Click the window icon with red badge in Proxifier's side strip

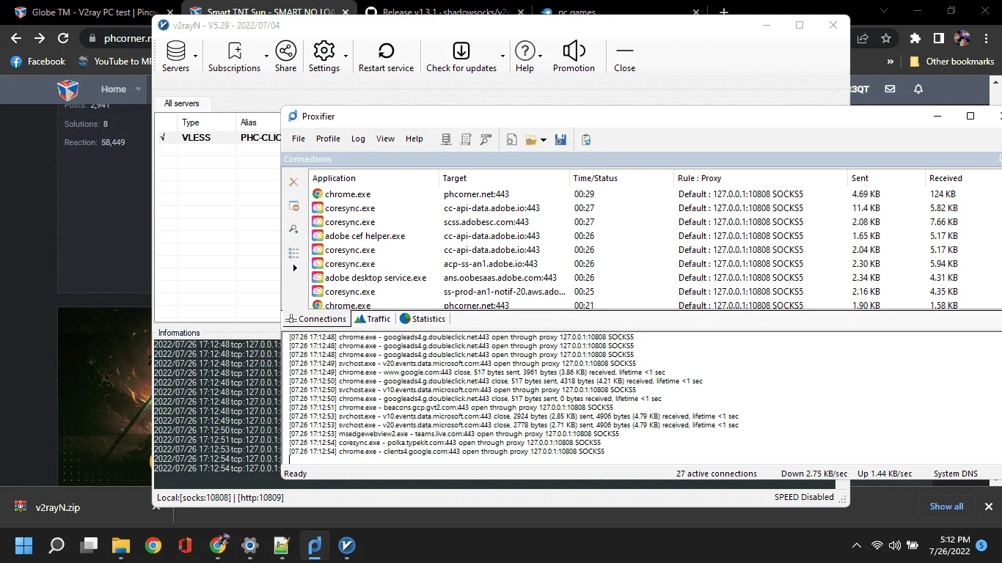pyautogui.click(x=293, y=206)
